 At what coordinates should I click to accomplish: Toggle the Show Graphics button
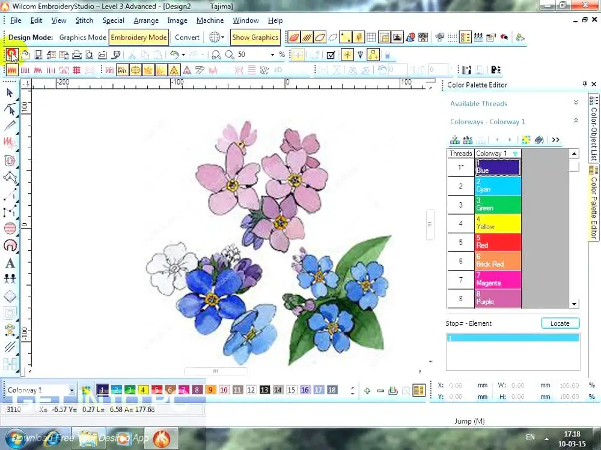(255, 37)
